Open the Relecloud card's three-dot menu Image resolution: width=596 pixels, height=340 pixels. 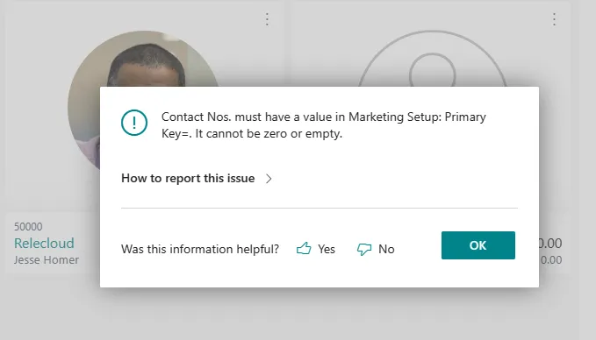tap(267, 19)
